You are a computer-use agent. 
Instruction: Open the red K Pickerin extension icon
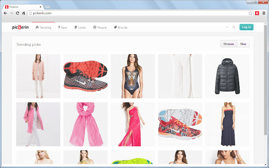click(257, 13)
